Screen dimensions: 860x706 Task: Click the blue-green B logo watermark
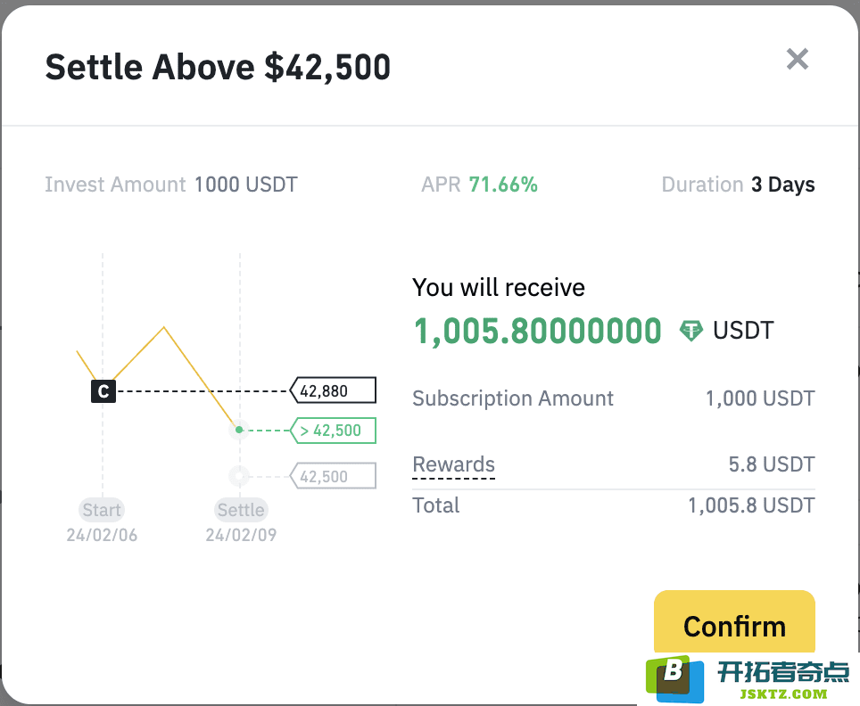pyautogui.click(x=674, y=678)
